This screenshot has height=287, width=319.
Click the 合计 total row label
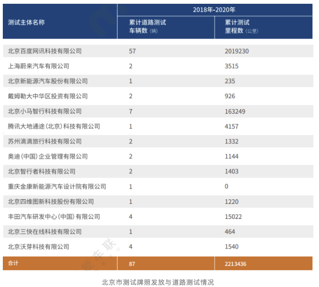click(13, 263)
